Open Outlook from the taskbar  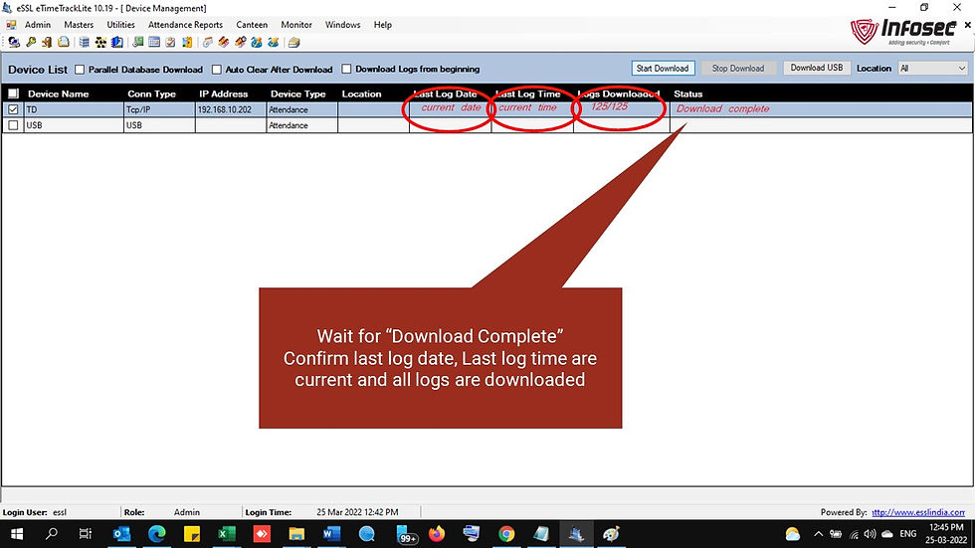click(121, 534)
